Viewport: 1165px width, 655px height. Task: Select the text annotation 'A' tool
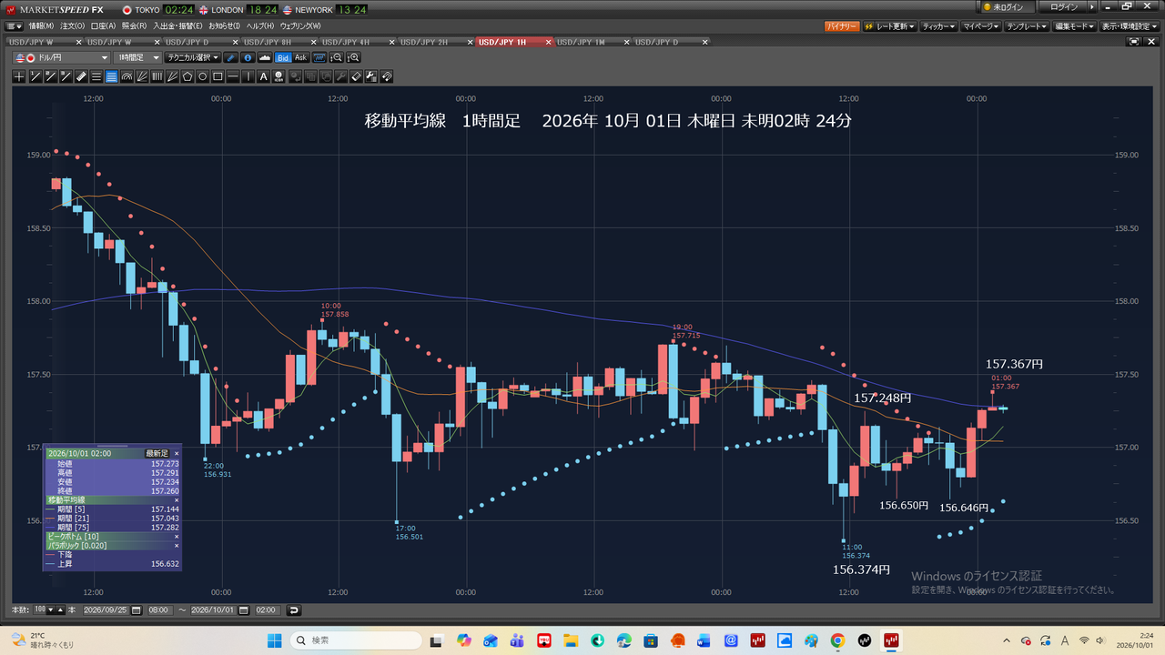click(264, 77)
